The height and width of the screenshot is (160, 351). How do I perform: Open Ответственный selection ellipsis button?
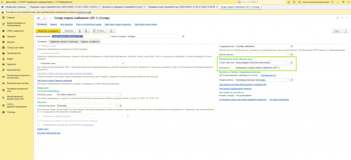pyautogui.click(x=288, y=63)
